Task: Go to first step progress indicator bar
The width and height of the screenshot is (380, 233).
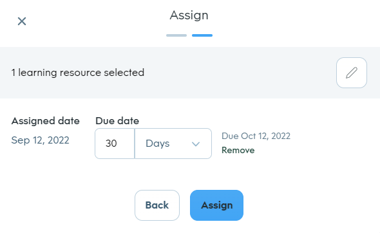Action: 176,35
